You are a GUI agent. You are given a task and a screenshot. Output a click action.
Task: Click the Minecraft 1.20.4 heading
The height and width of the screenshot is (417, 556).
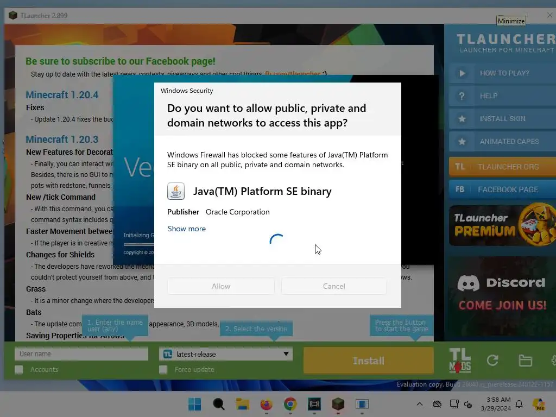coord(62,95)
